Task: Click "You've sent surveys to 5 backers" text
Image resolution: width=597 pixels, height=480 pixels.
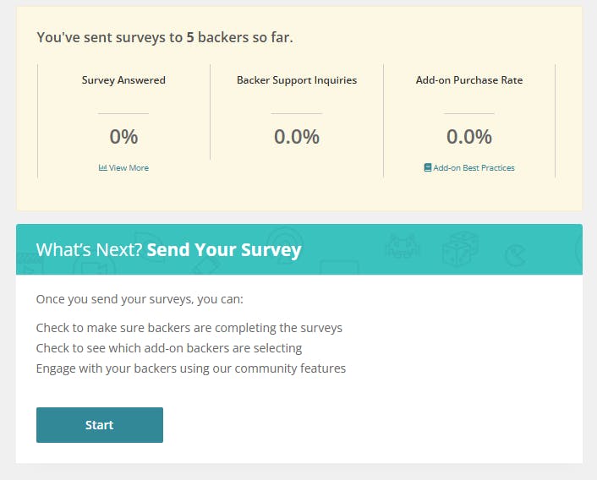Action: pyautogui.click(x=165, y=37)
